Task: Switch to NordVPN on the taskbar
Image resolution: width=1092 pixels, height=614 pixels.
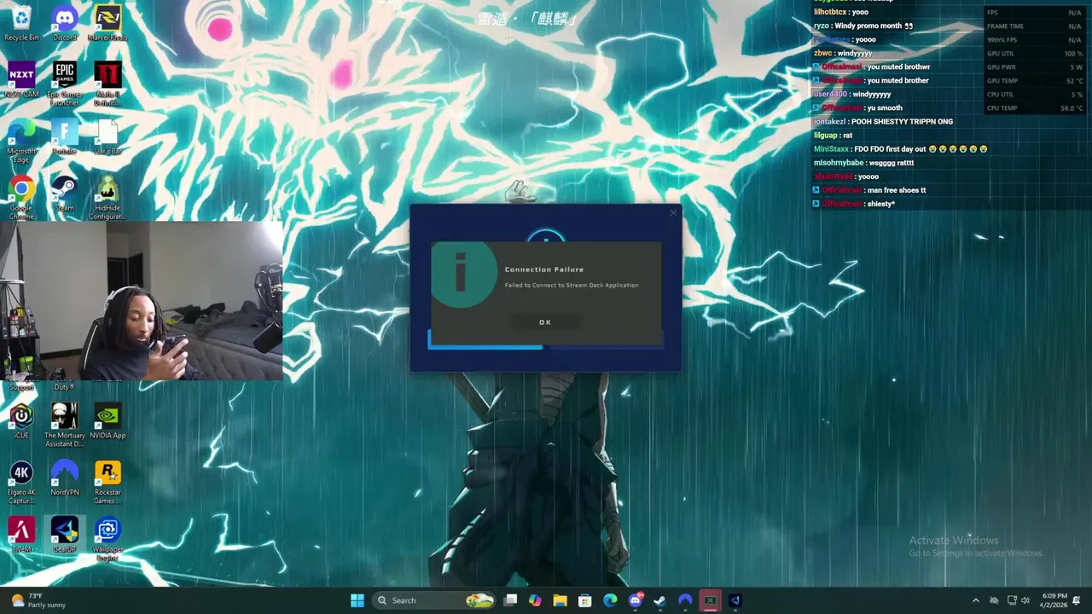Action: (685, 600)
